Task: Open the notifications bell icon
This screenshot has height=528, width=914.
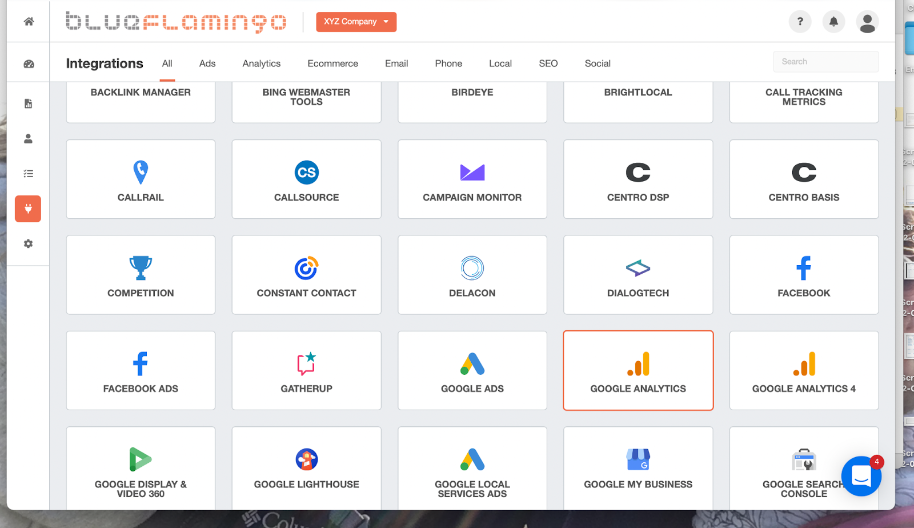Action: (833, 22)
